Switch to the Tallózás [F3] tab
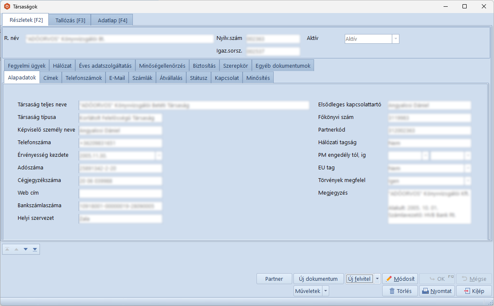This screenshot has width=494, height=306. pos(70,20)
